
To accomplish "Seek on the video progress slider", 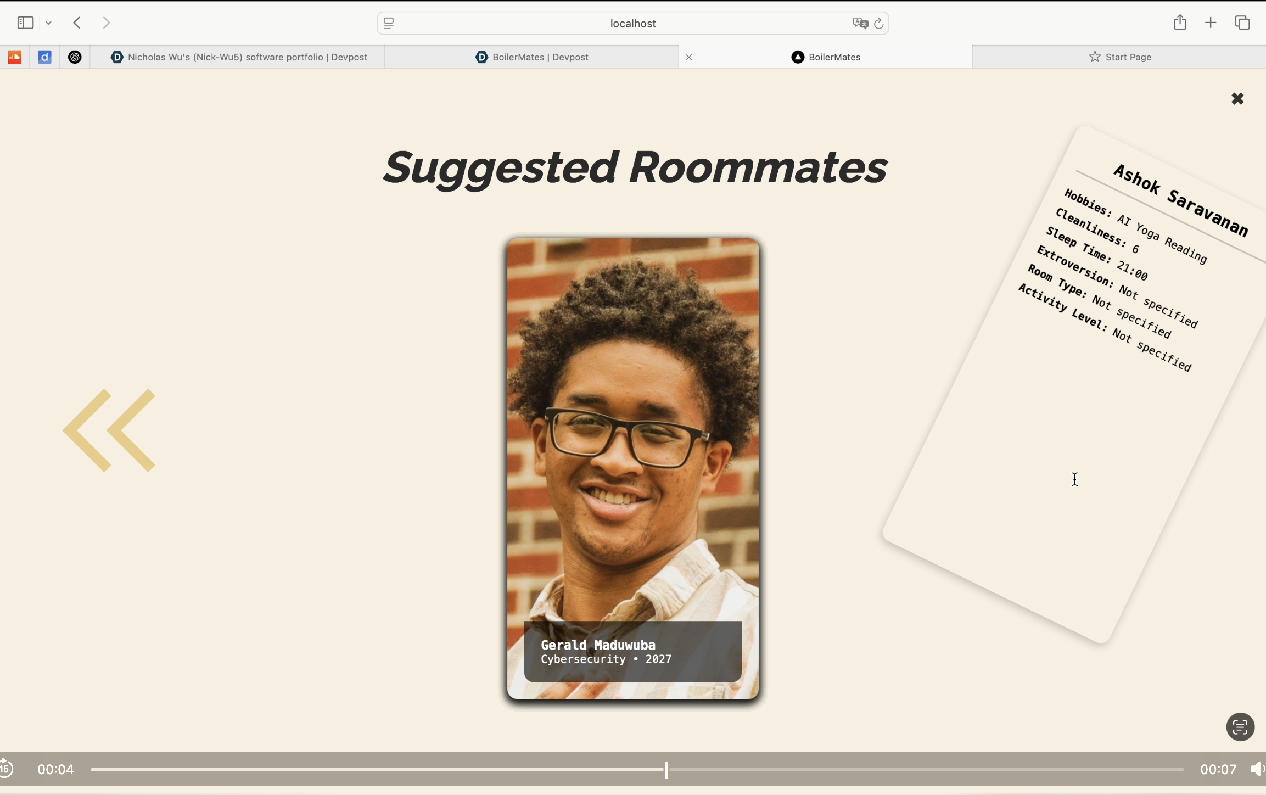I will pyautogui.click(x=637, y=770).
